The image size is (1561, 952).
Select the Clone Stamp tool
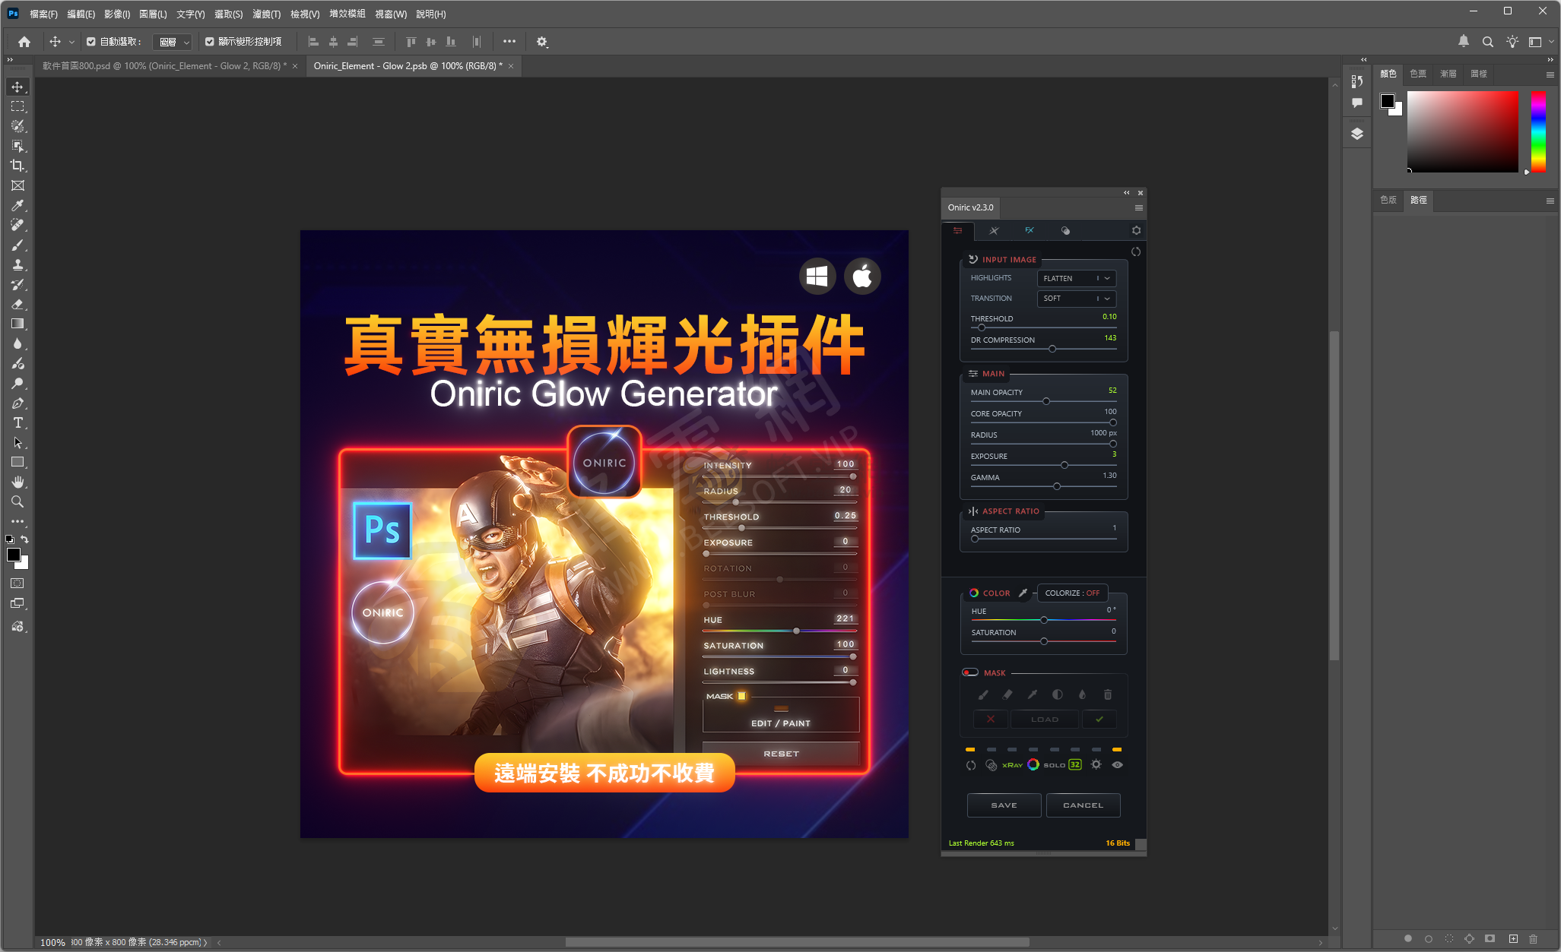point(17,264)
